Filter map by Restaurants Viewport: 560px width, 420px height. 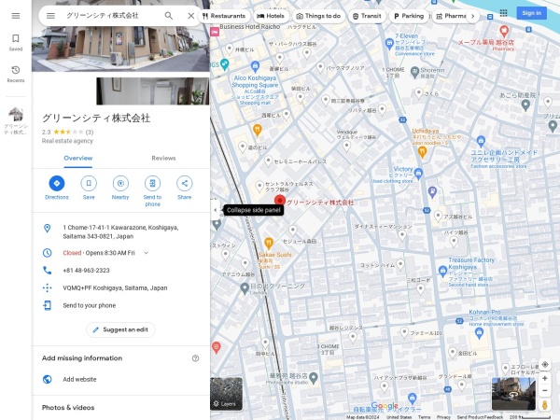tap(224, 16)
